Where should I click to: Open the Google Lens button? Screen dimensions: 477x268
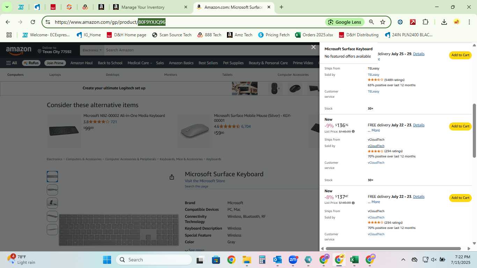[345, 22]
